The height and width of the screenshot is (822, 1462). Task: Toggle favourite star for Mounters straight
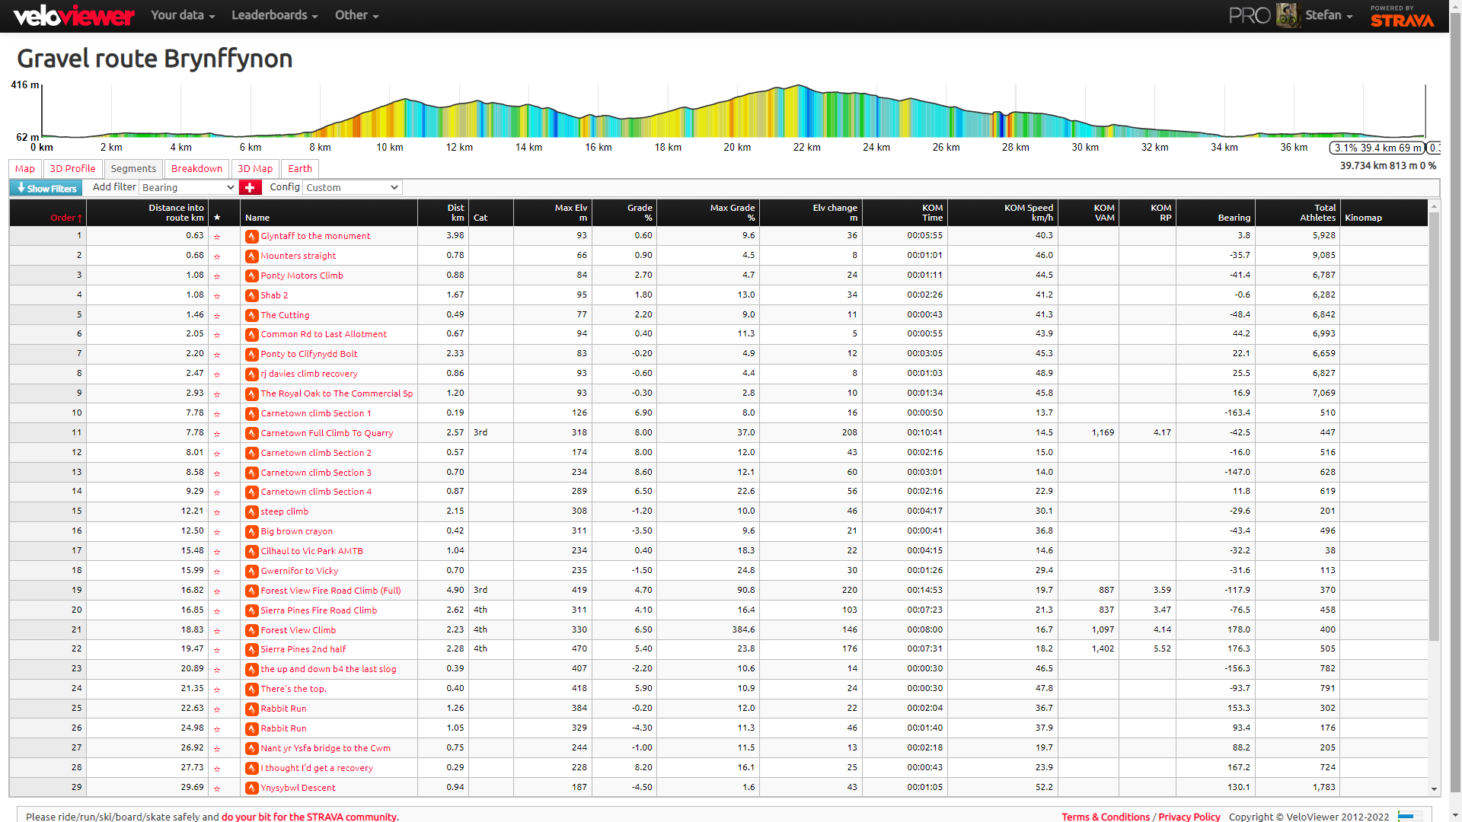(x=217, y=256)
